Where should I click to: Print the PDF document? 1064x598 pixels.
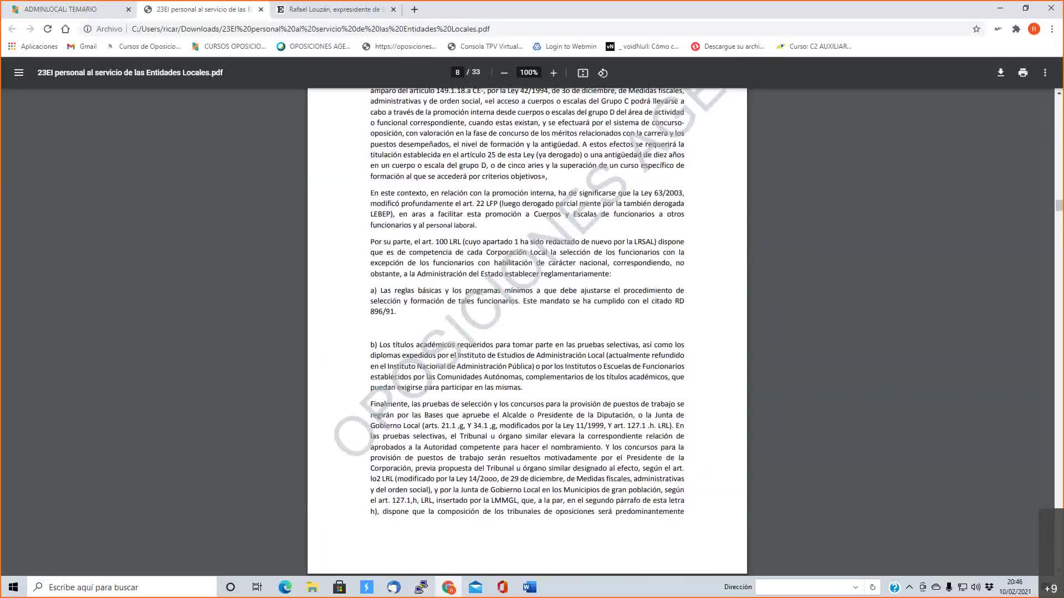pos(1023,73)
